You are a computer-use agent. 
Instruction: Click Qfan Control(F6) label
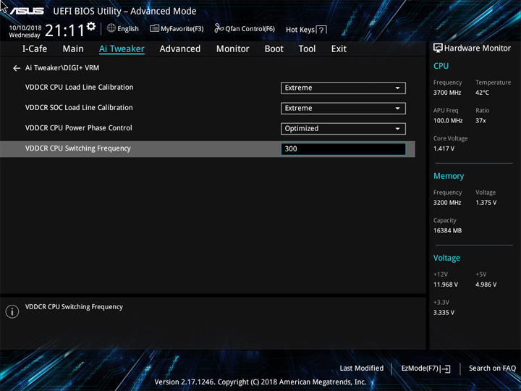pos(250,29)
